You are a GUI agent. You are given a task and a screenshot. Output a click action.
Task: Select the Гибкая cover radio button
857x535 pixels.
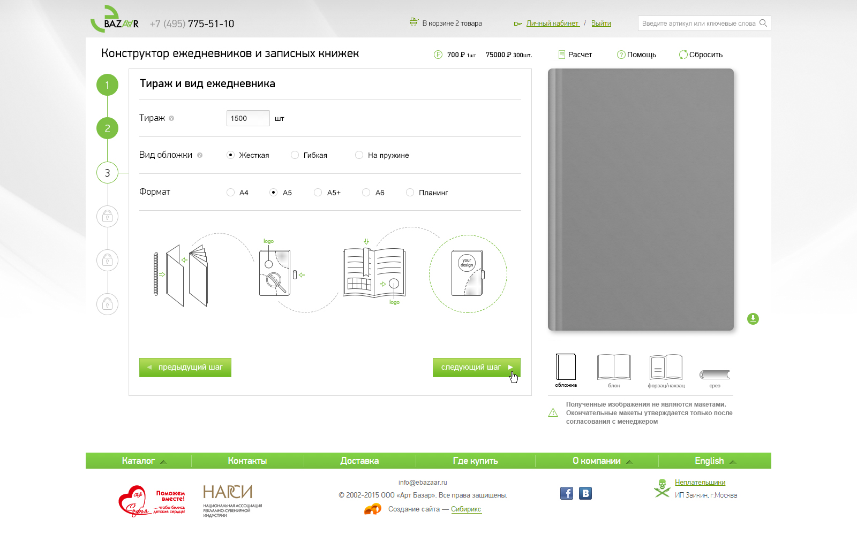point(295,155)
